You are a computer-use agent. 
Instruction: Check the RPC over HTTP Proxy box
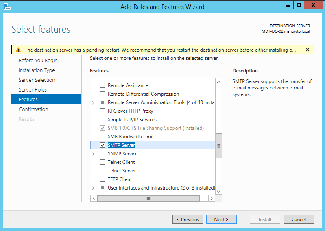[102, 111]
